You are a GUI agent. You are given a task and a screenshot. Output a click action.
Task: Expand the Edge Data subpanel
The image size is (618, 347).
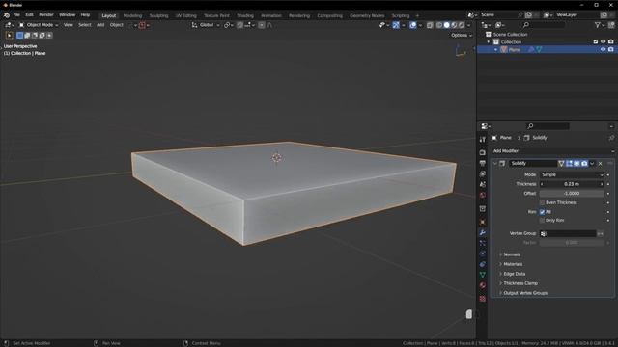coord(515,274)
